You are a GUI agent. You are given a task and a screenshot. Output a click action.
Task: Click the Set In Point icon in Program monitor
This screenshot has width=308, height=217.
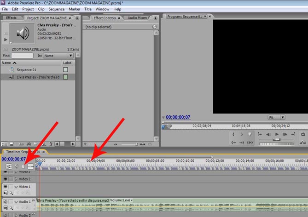pyautogui.click(x=233, y=134)
